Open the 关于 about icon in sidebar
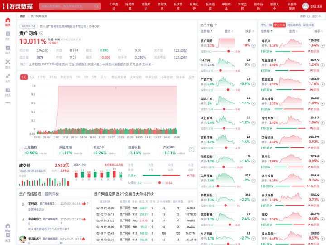 [x=8, y=235]
